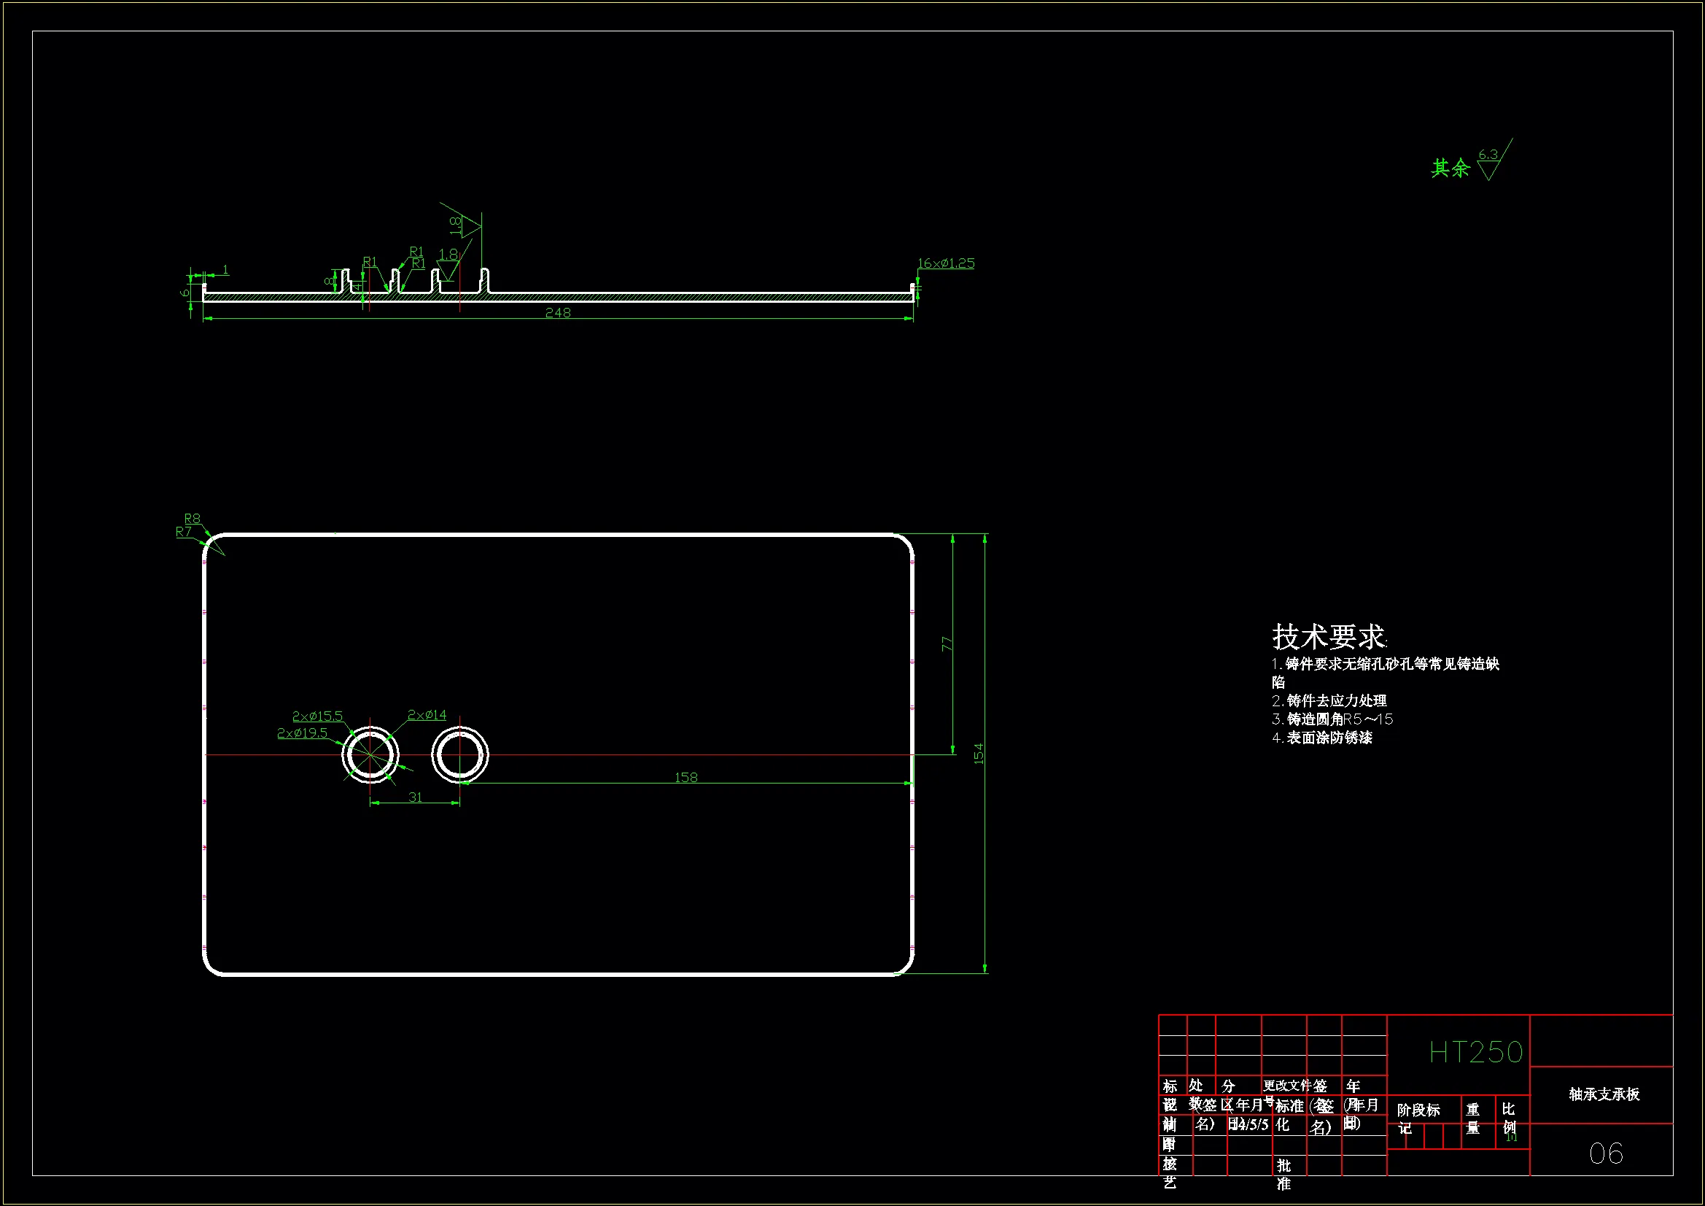Click the 2xø19.5 diameter annotation
Screen dimensions: 1705x1206
click(x=301, y=733)
